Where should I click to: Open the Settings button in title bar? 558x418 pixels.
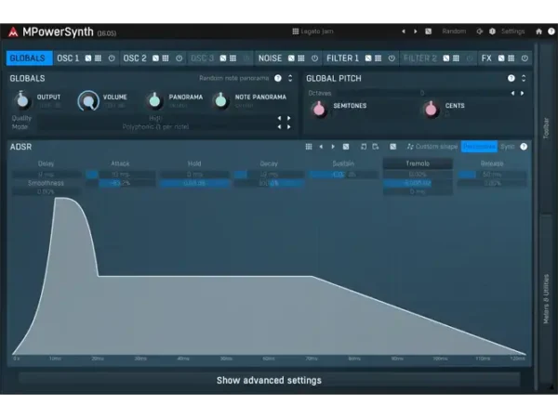point(512,32)
